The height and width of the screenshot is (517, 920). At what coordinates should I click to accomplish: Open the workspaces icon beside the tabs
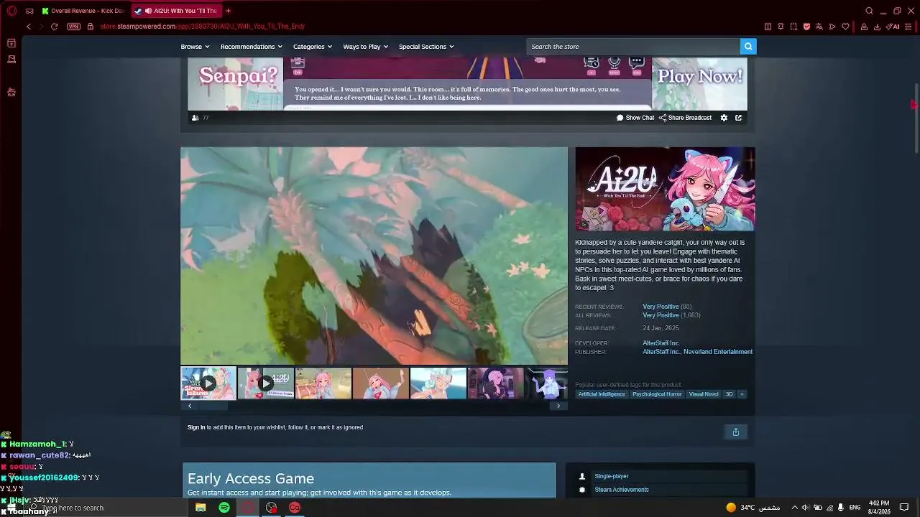tap(29, 11)
